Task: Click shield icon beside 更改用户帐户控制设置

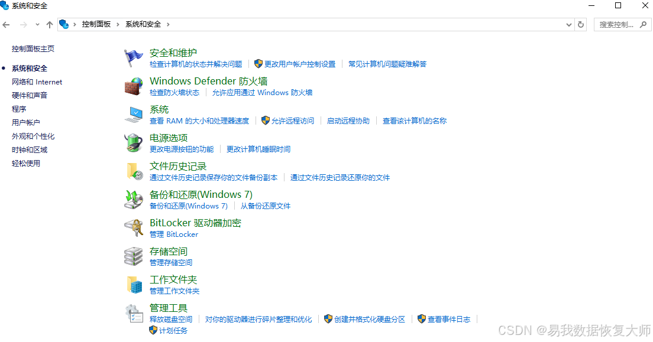Action: point(258,64)
